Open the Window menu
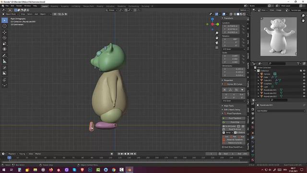 tap(27, 6)
